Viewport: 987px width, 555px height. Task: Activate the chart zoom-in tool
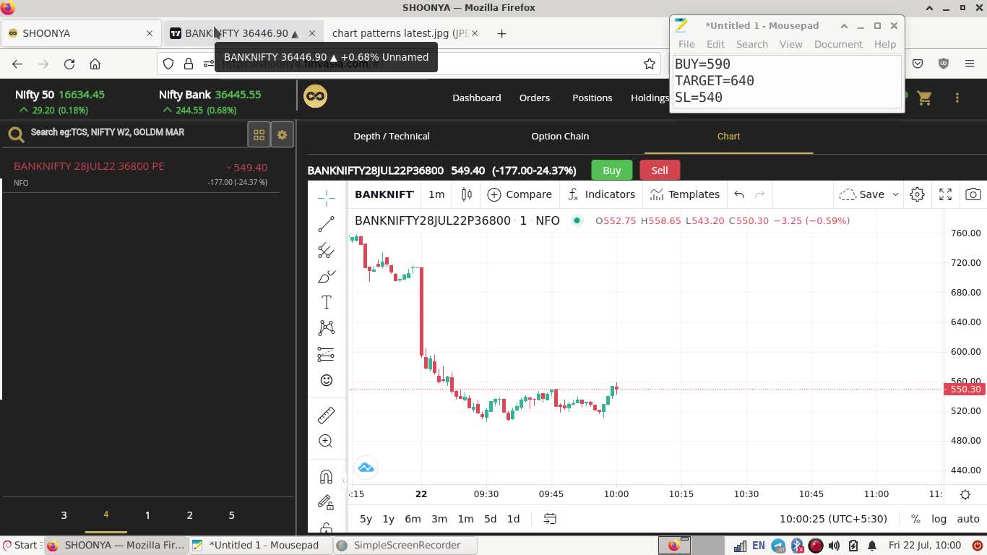click(x=326, y=441)
